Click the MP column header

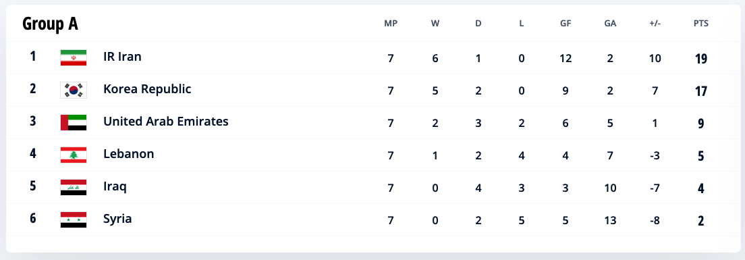coord(391,23)
